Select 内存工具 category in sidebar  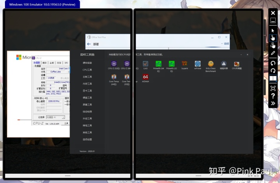click(87, 84)
